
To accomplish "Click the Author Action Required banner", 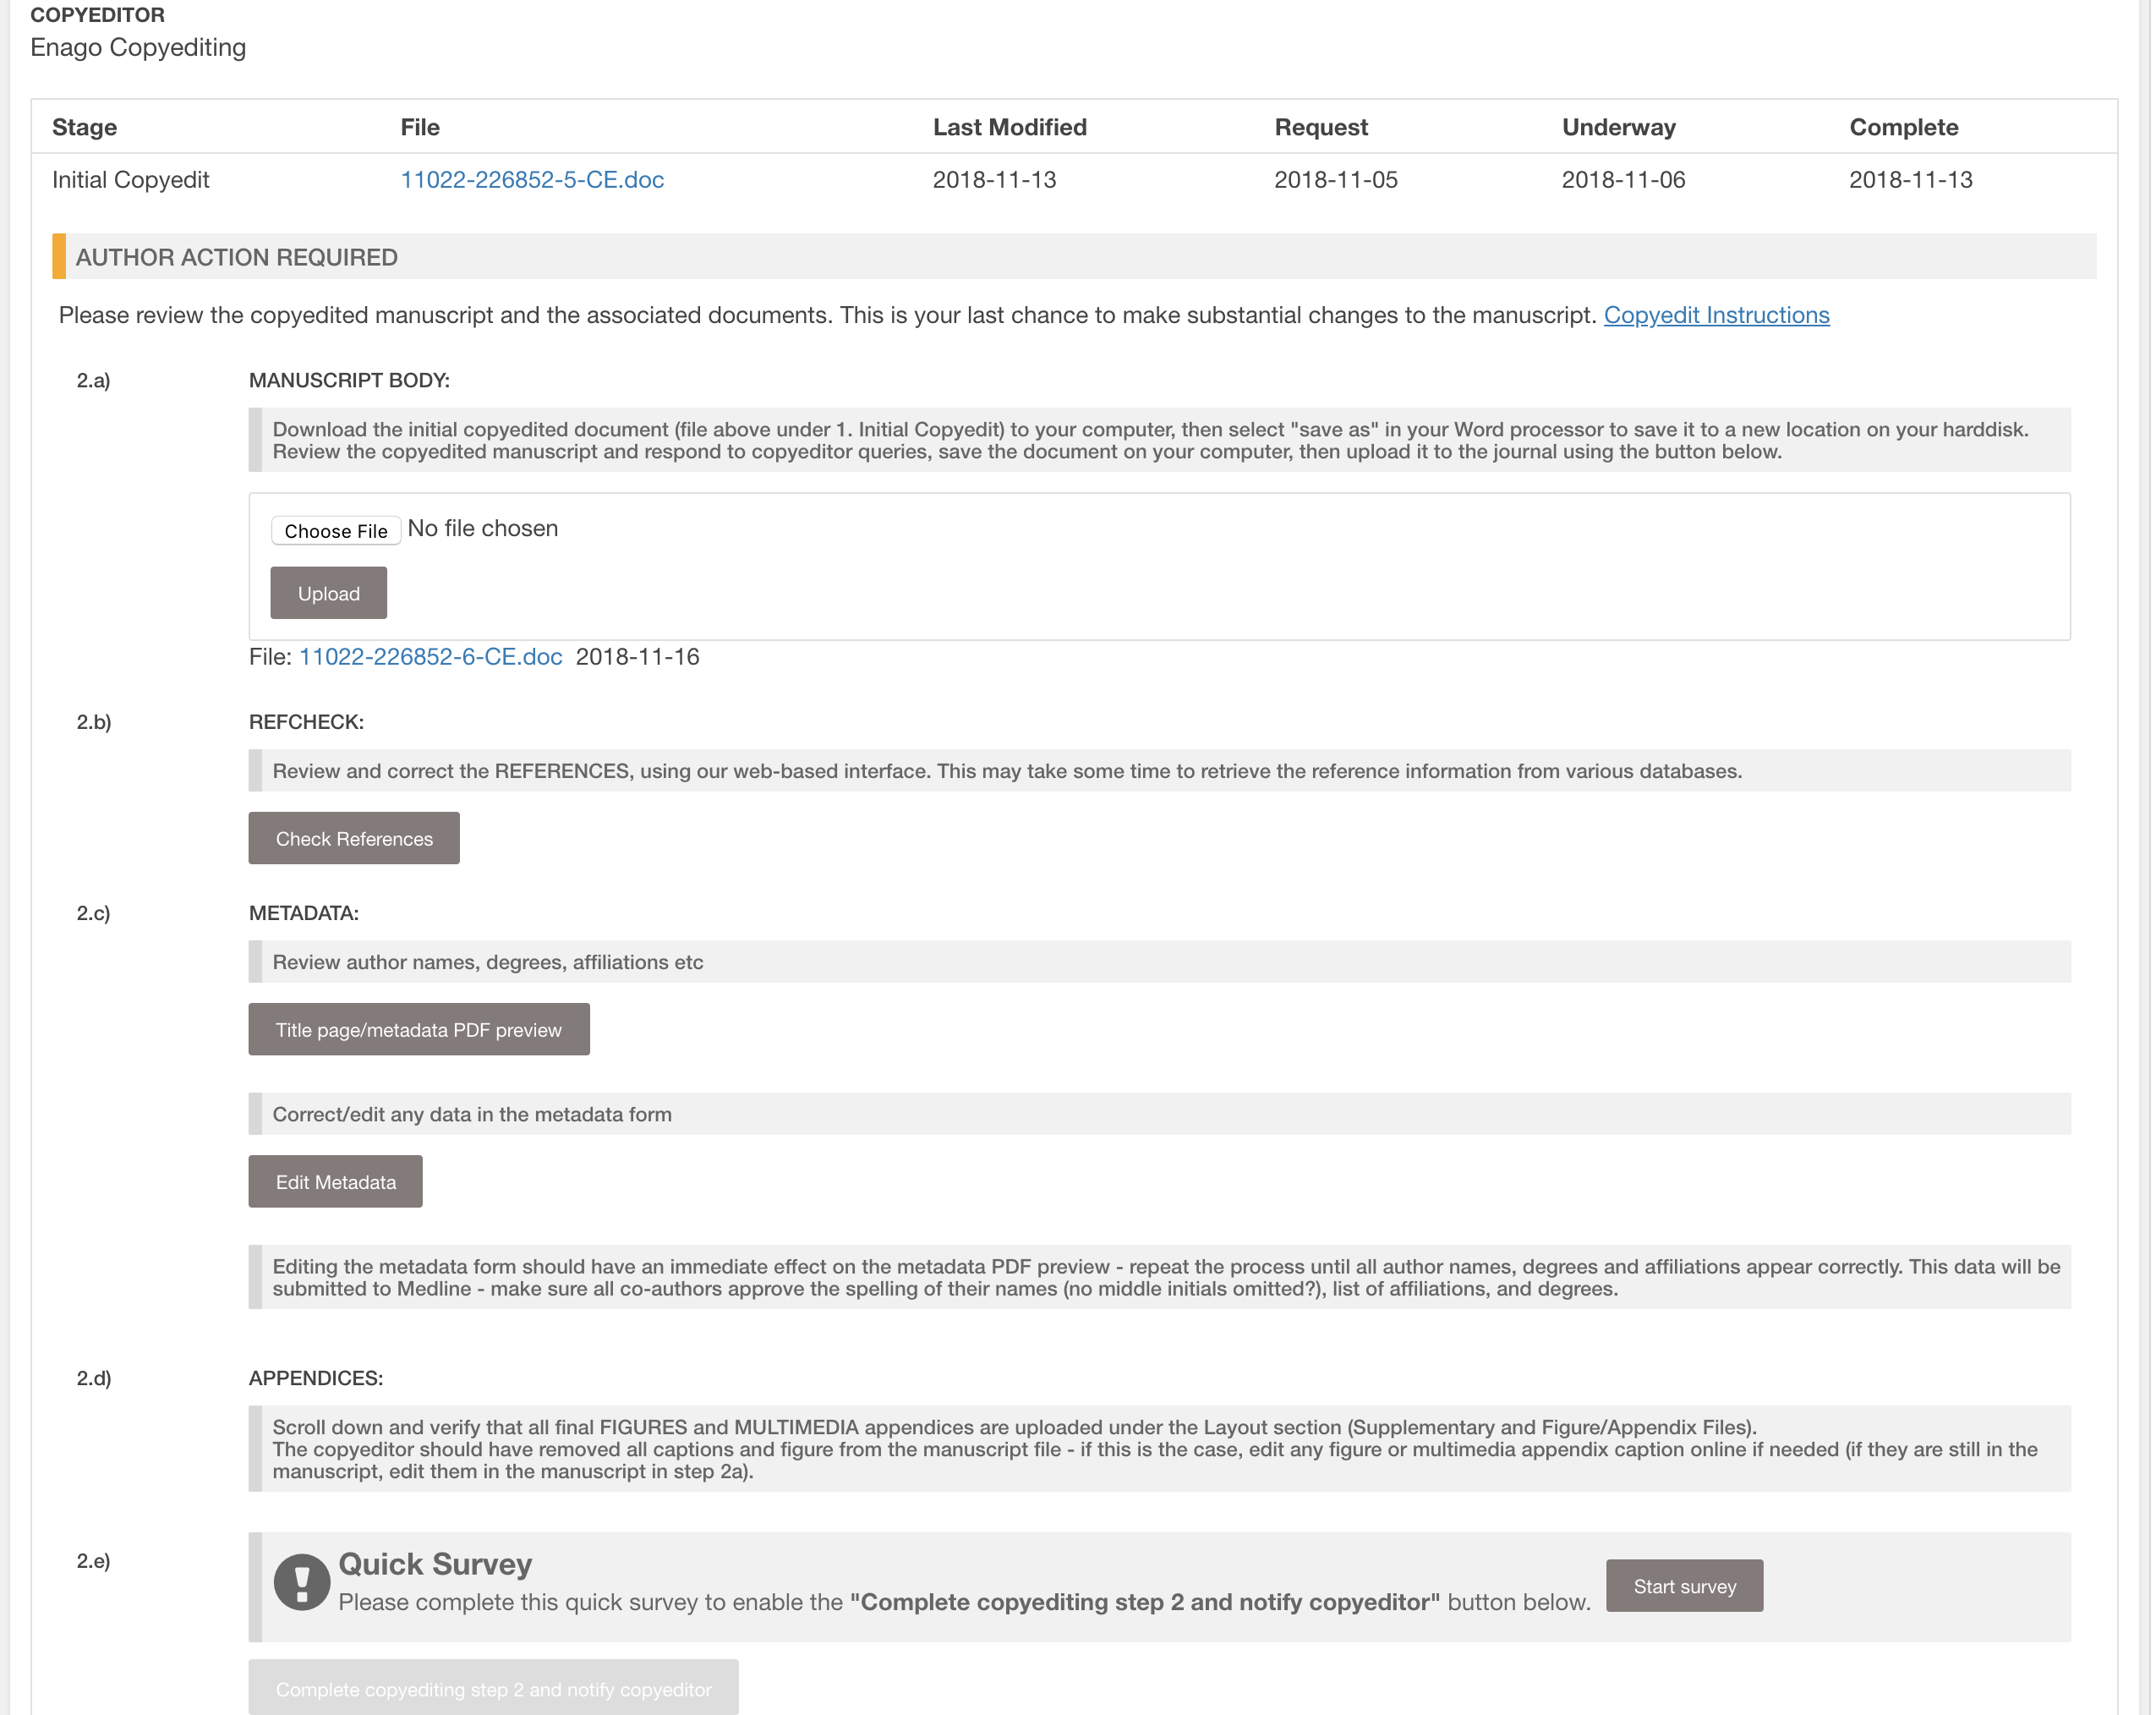I will 237,257.
